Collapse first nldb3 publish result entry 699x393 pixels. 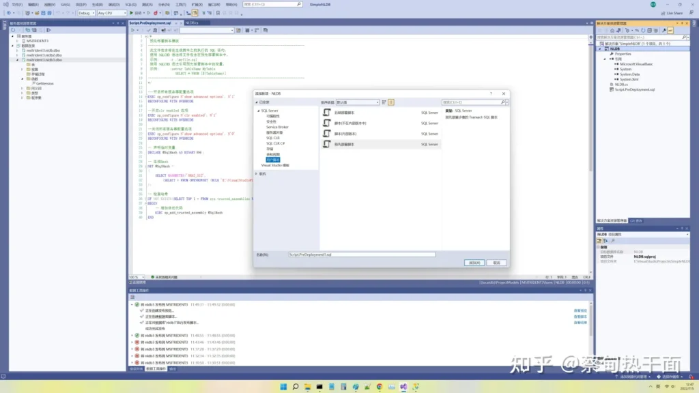pyautogui.click(x=133, y=304)
